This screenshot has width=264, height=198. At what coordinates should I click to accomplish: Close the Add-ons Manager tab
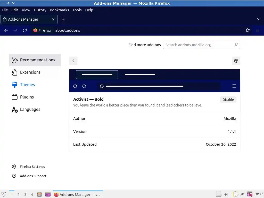pos(53,19)
